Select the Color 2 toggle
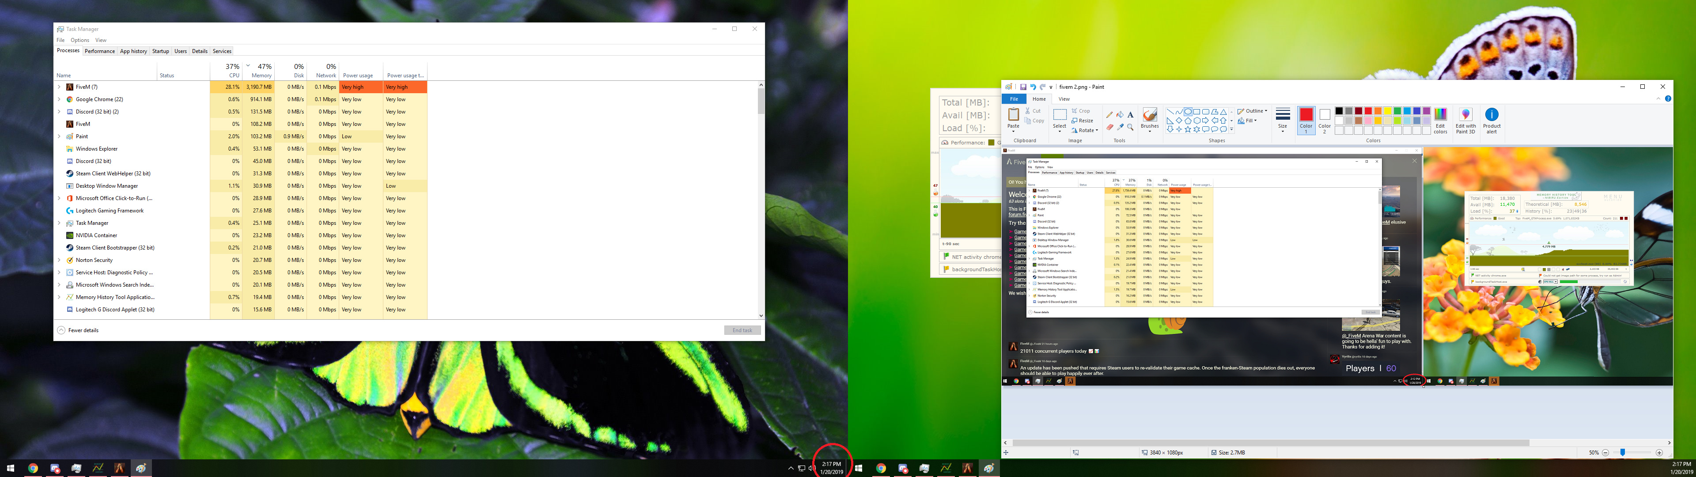 1325,119
